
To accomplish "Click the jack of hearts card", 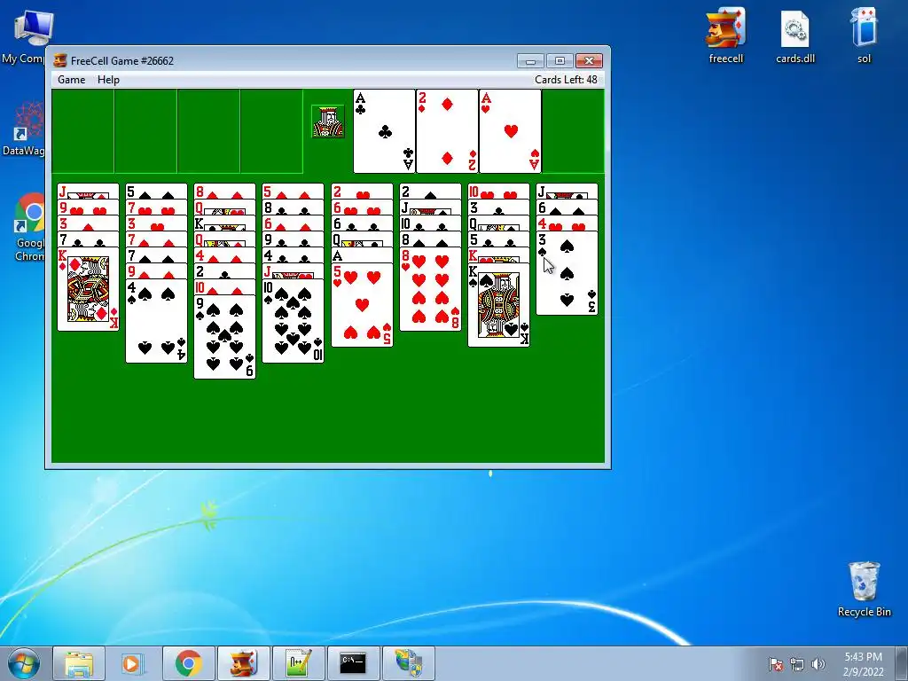I will pos(293,271).
